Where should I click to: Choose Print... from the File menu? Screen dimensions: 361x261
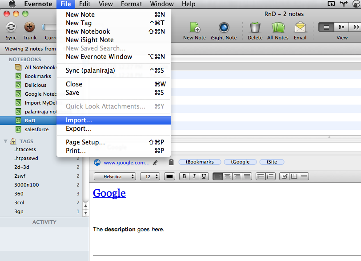coord(113,151)
